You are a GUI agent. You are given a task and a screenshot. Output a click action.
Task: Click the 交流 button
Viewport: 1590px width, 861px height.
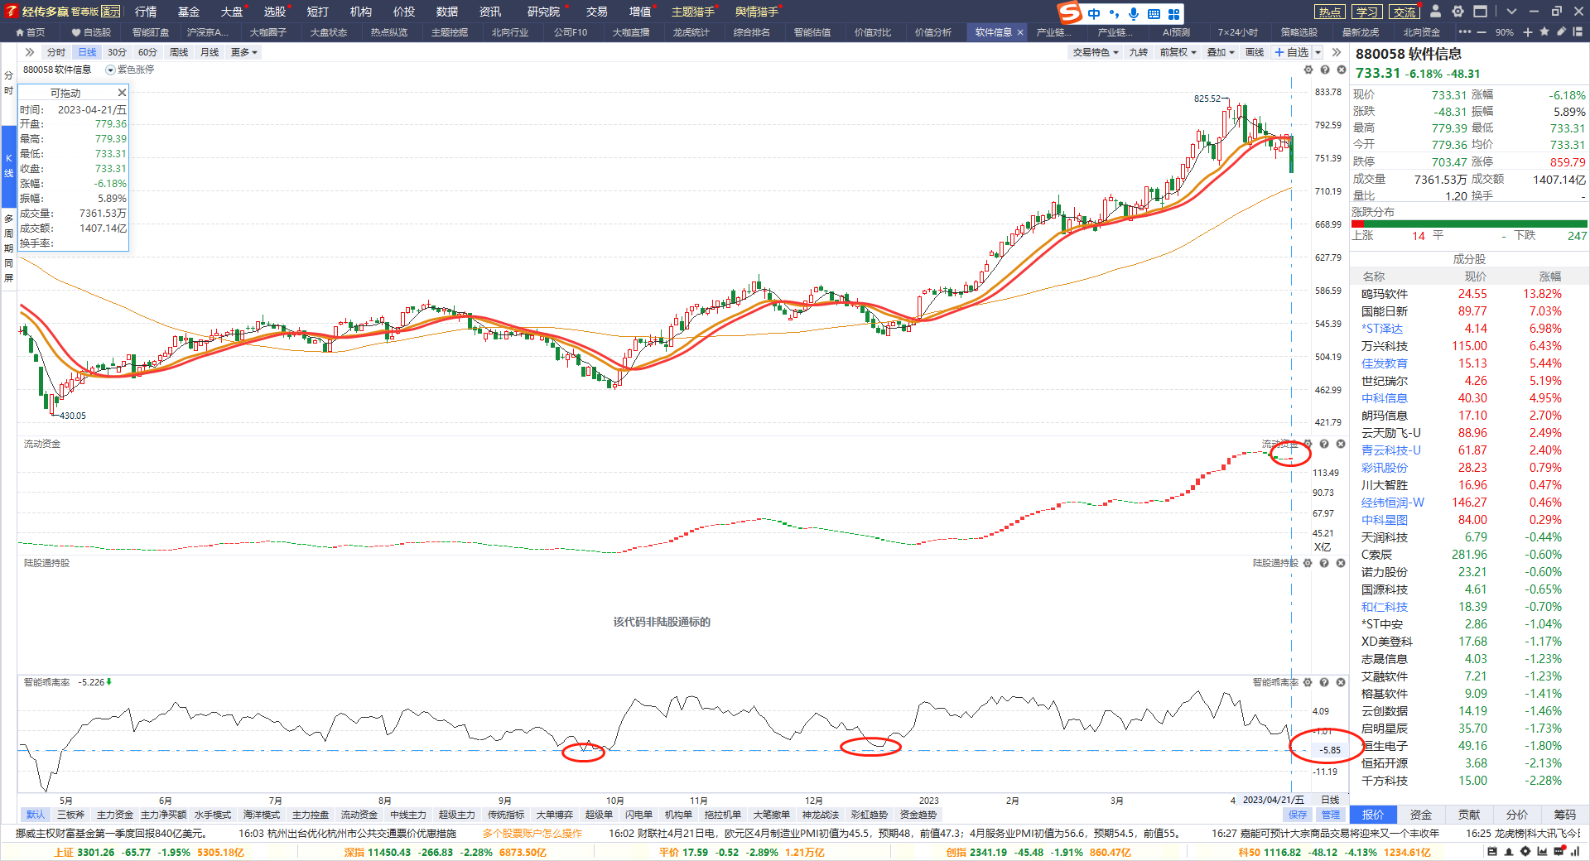click(x=1404, y=12)
